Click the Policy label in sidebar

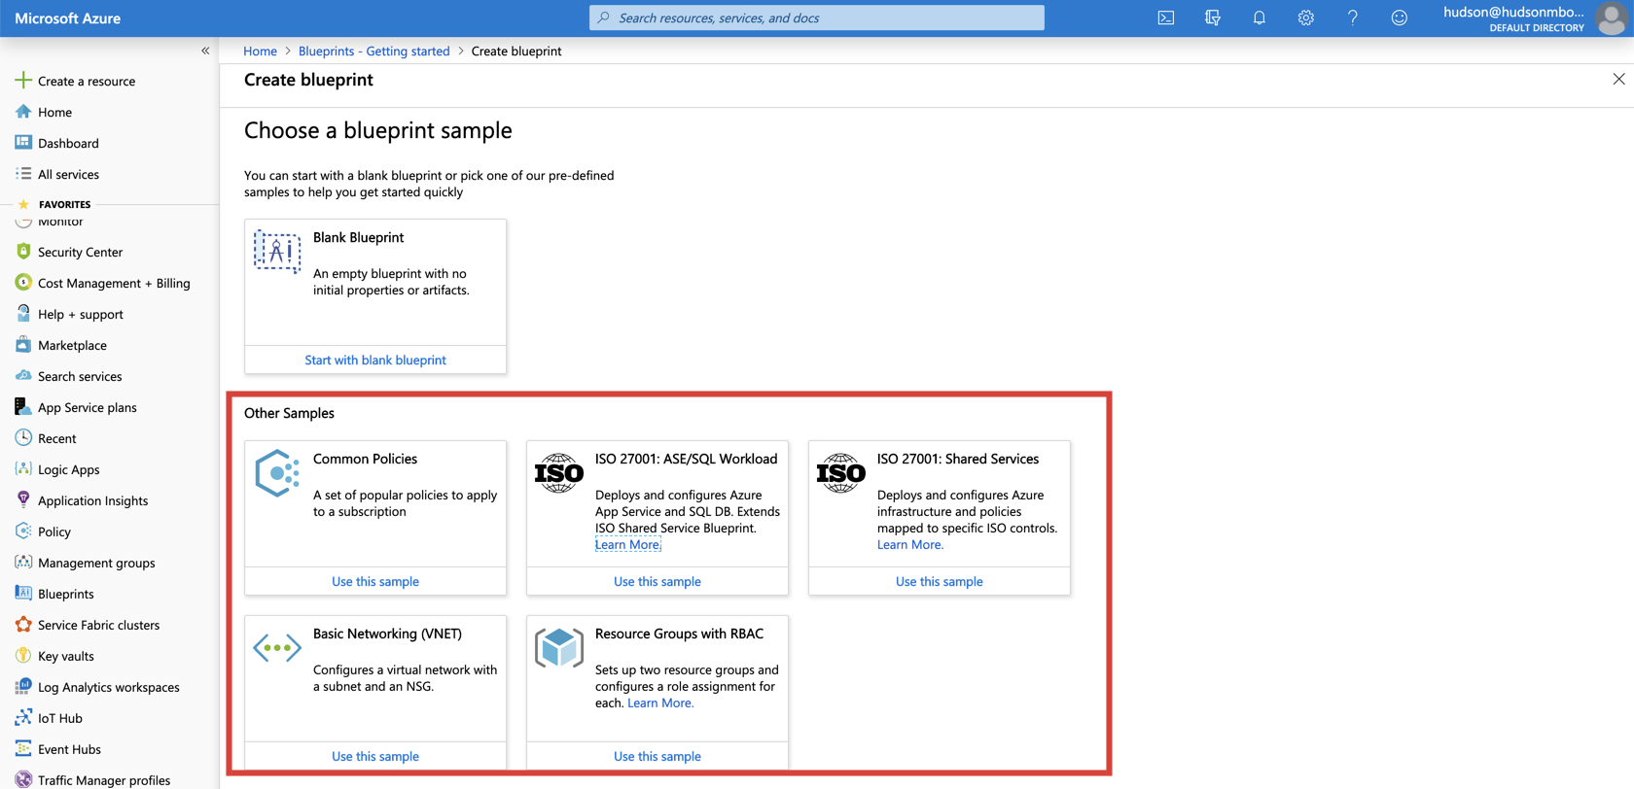54,532
